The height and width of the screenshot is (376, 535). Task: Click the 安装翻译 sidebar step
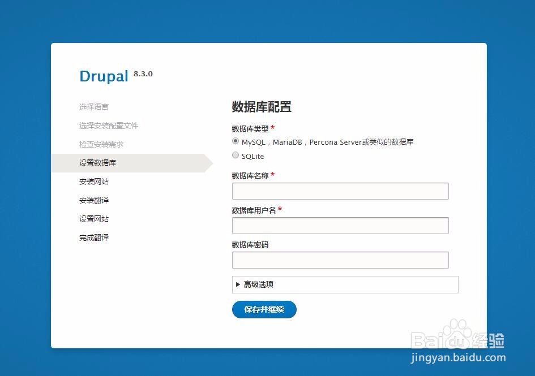click(94, 200)
